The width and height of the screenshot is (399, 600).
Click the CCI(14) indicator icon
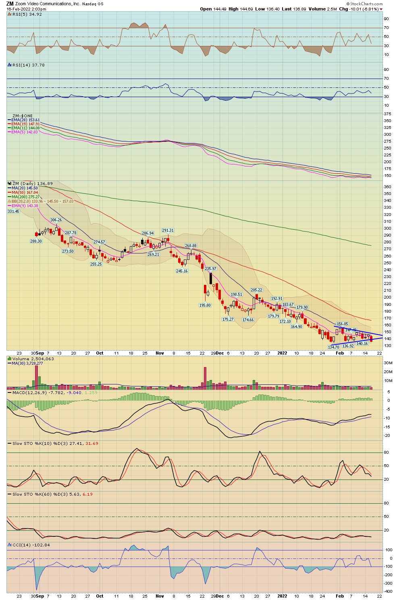pos(10,545)
